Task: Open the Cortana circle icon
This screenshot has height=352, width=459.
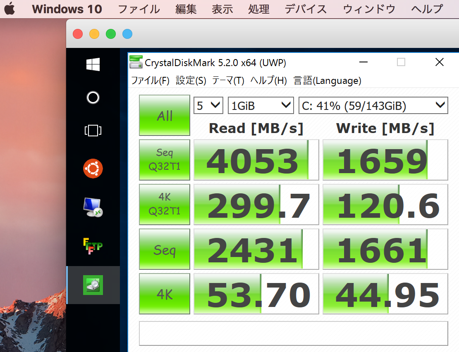Action: 93,98
